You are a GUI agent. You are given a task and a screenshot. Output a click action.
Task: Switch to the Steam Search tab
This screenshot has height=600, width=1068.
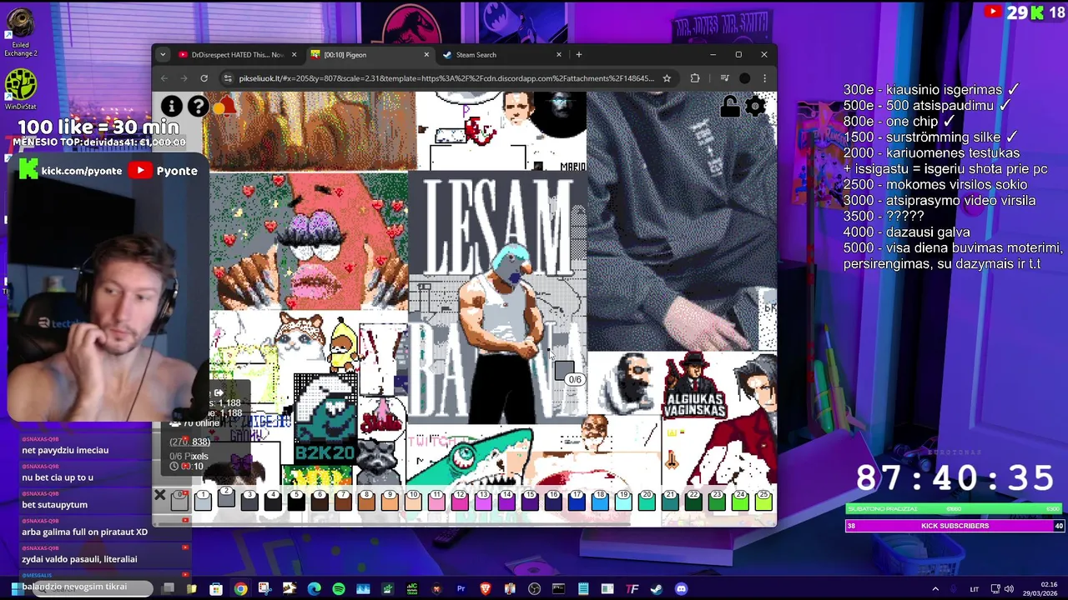502,55
